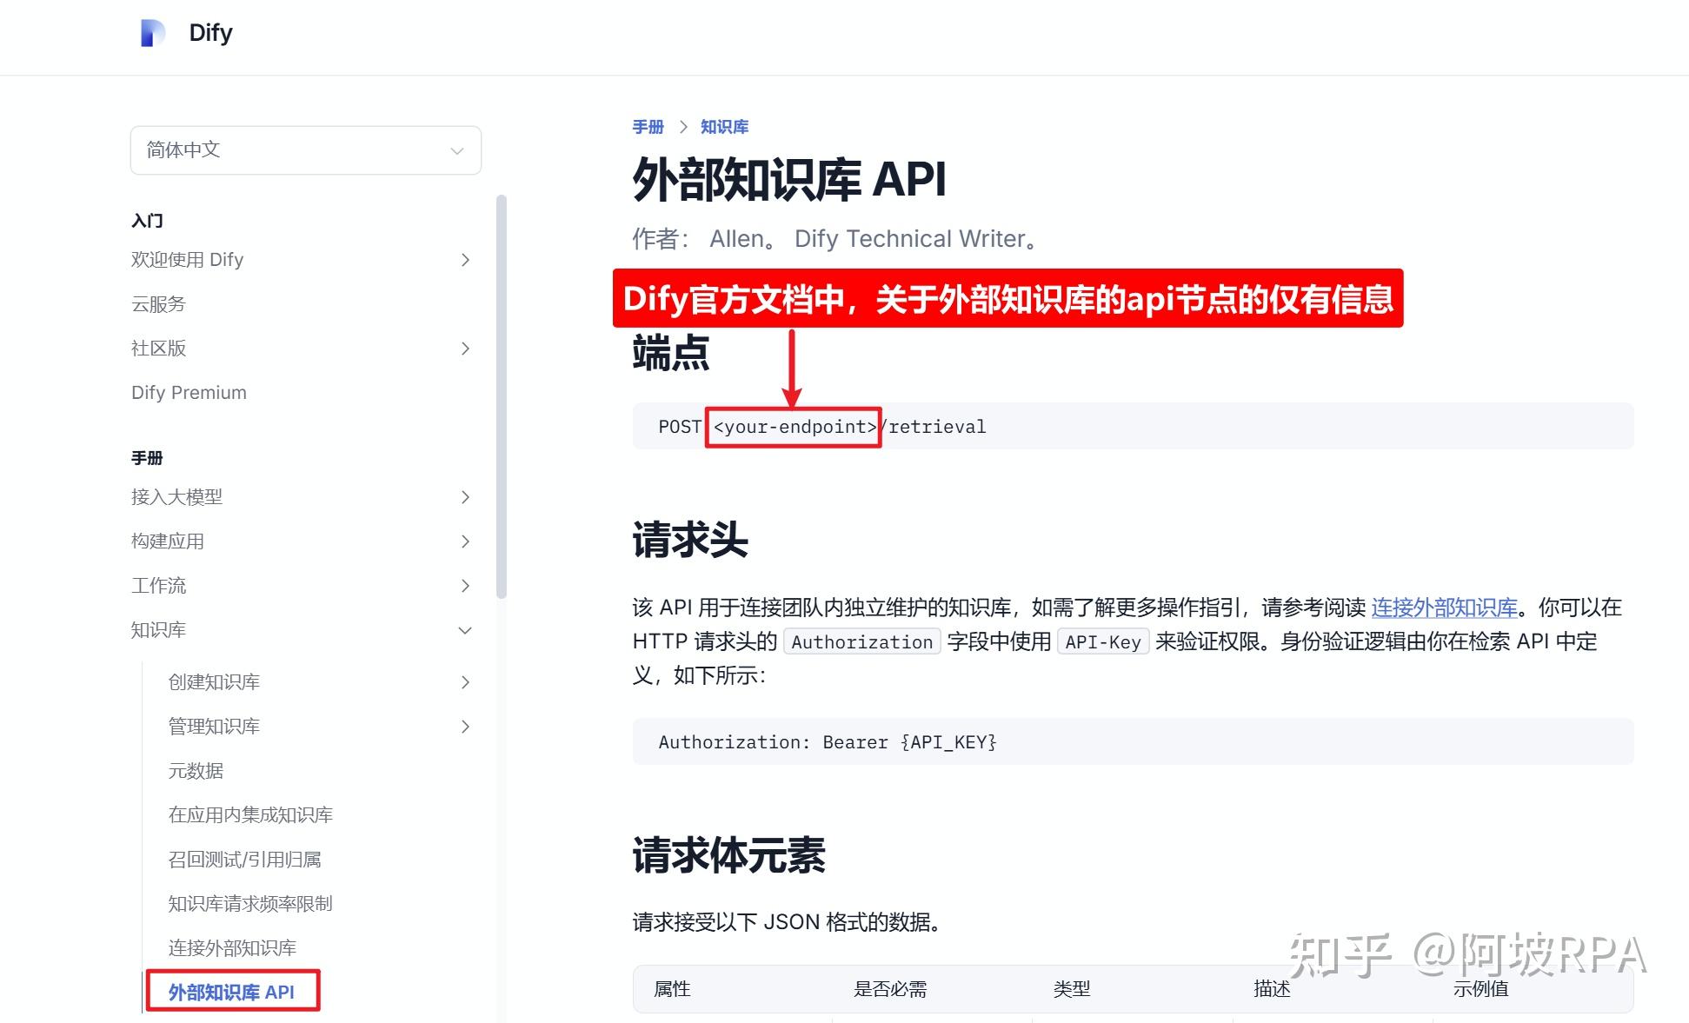Viewport: 1689px width, 1023px height.
Task: Open the 手册 breadcrumb link
Action: click(648, 127)
